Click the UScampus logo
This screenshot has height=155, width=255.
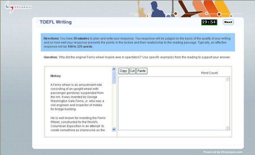[x=18, y=7]
